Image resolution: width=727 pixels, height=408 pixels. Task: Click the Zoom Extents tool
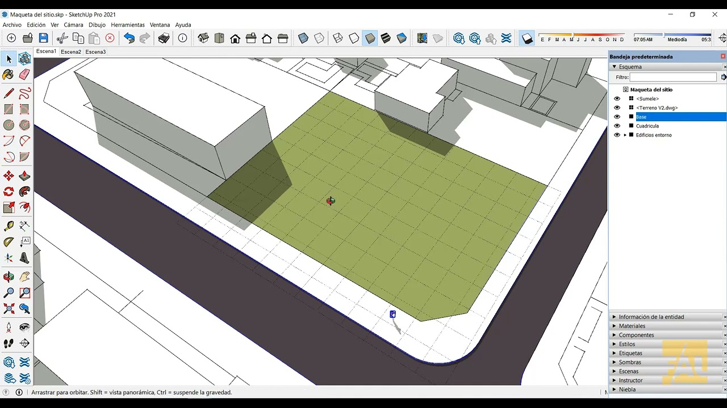(x=9, y=309)
